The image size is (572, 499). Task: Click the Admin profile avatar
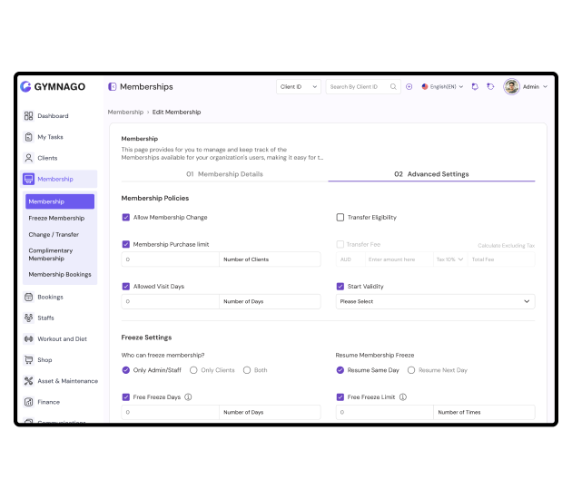[512, 87]
